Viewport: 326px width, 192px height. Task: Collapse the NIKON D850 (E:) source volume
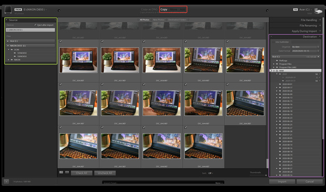pyautogui.click(x=8, y=46)
